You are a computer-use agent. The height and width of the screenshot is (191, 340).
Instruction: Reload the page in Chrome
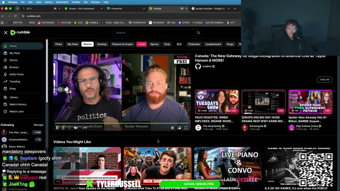pyautogui.click(x=15, y=16)
